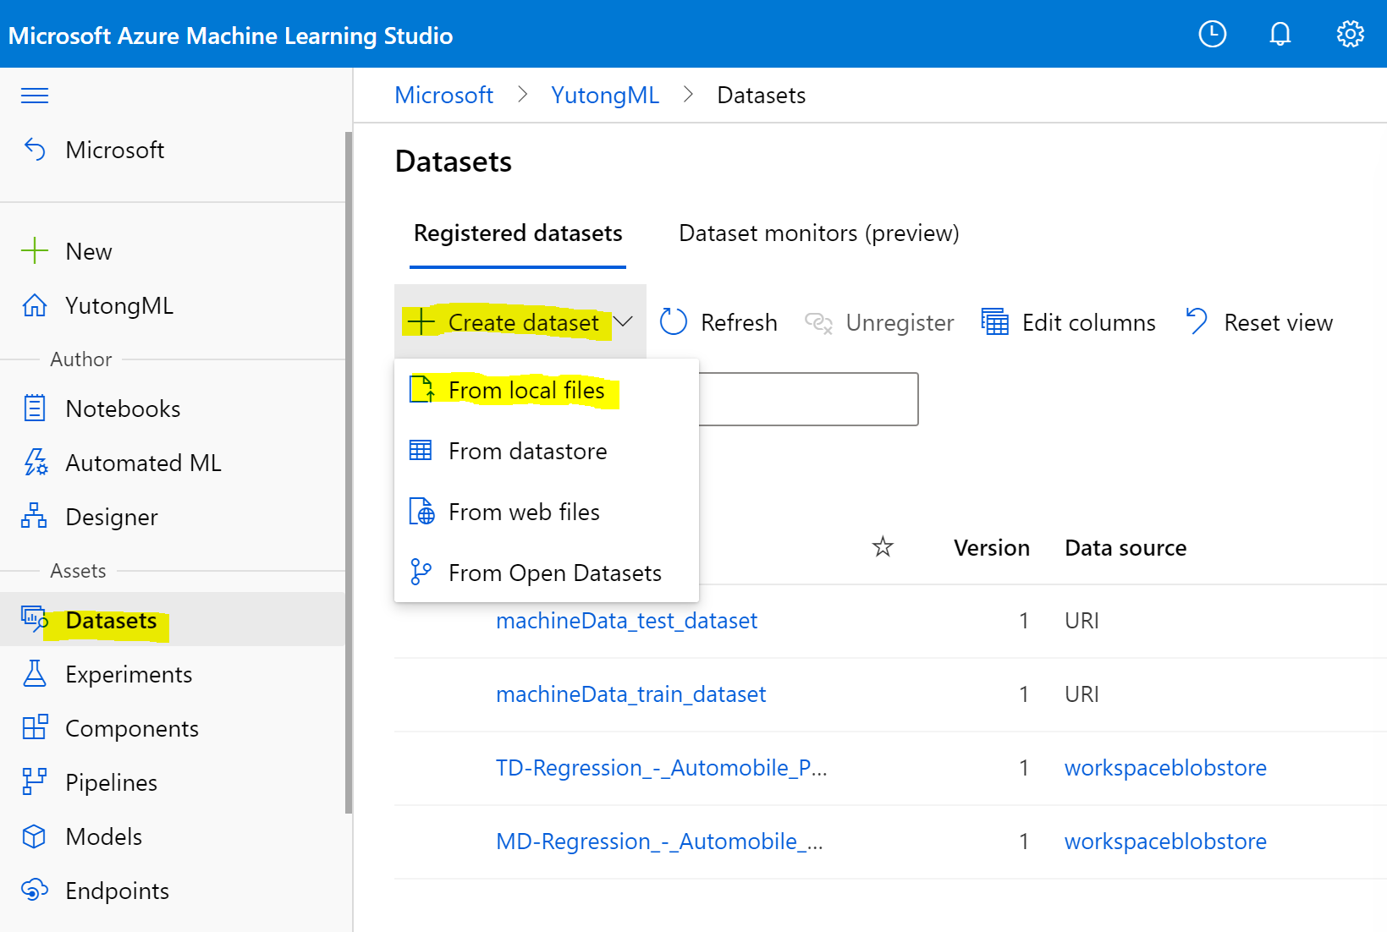Click the From web files globe icon
Image resolution: width=1387 pixels, height=932 pixels.
point(421,511)
